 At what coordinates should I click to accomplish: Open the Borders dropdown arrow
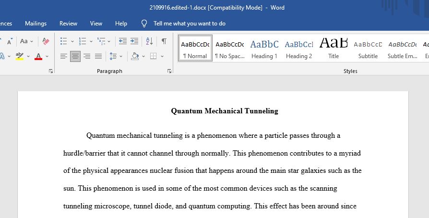(x=162, y=56)
